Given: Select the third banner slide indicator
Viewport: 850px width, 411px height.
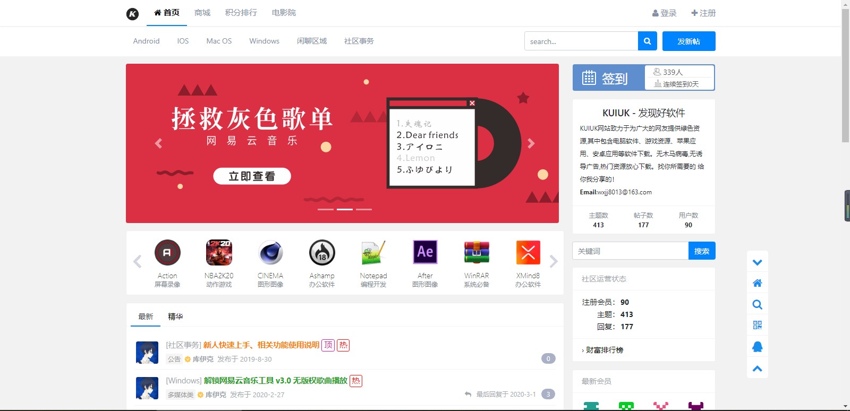Looking at the screenshot, I should click(364, 210).
